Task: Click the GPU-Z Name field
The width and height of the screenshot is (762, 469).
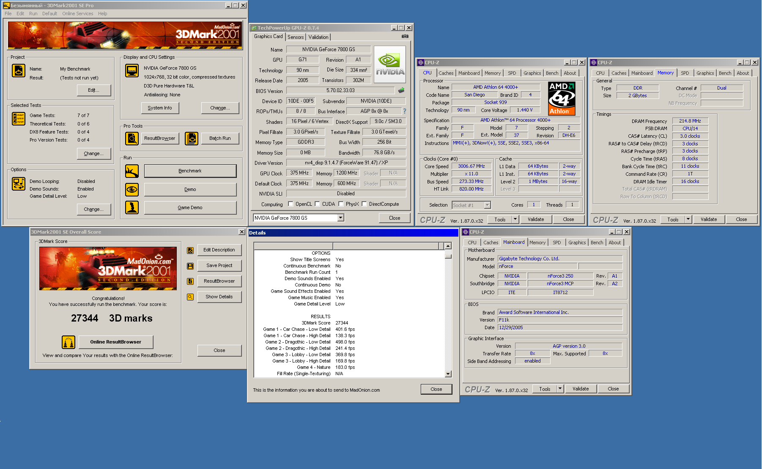Action: point(329,49)
